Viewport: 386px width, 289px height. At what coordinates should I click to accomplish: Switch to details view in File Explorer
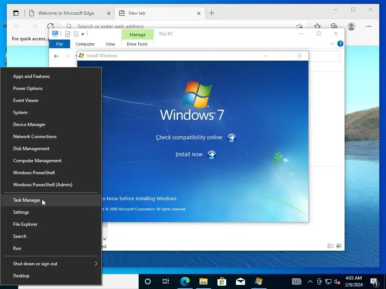331,246
